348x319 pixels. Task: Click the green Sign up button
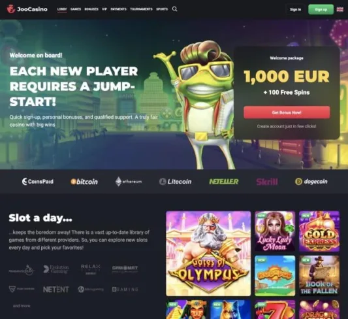point(321,9)
